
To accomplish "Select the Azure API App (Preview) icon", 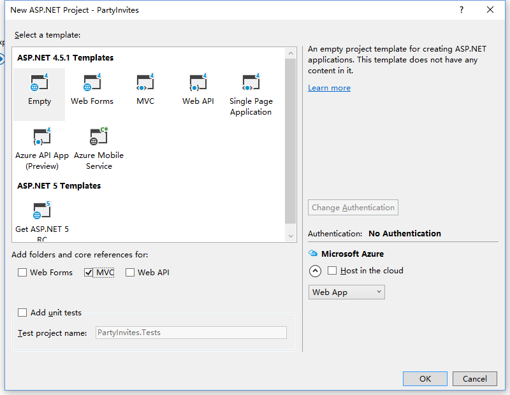I will (x=42, y=136).
